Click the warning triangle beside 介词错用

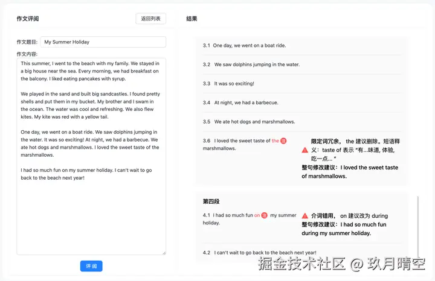(304, 216)
